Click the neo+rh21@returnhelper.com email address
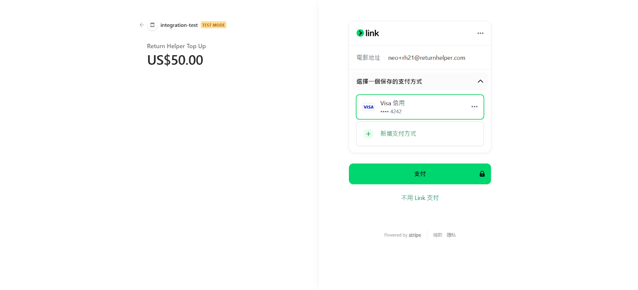 tap(427, 58)
